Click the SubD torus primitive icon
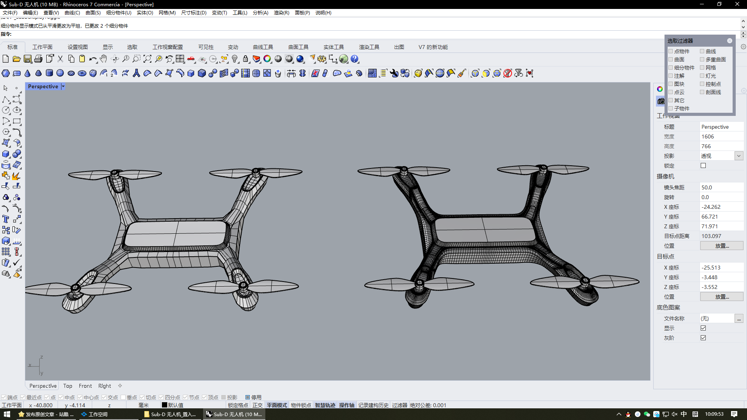747x420 pixels. click(x=82, y=73)
